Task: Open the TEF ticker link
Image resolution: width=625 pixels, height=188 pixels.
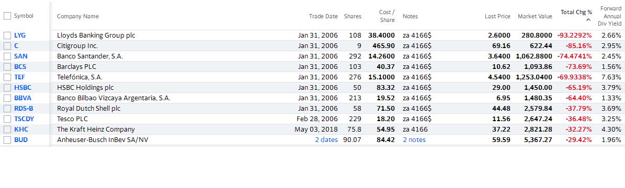Action: coord(19,77)
